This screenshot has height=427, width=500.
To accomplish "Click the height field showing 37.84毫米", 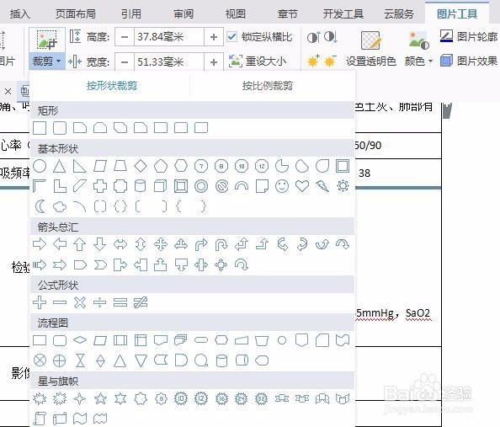I will (169, 37).
